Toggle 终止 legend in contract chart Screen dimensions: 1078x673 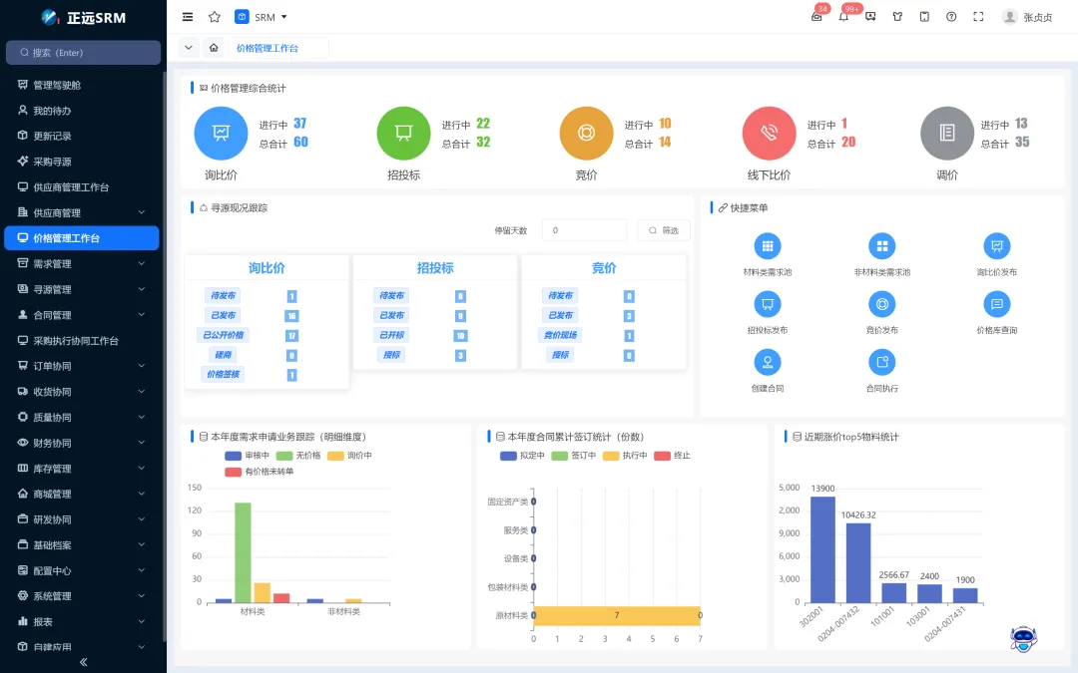coord(673,456)
